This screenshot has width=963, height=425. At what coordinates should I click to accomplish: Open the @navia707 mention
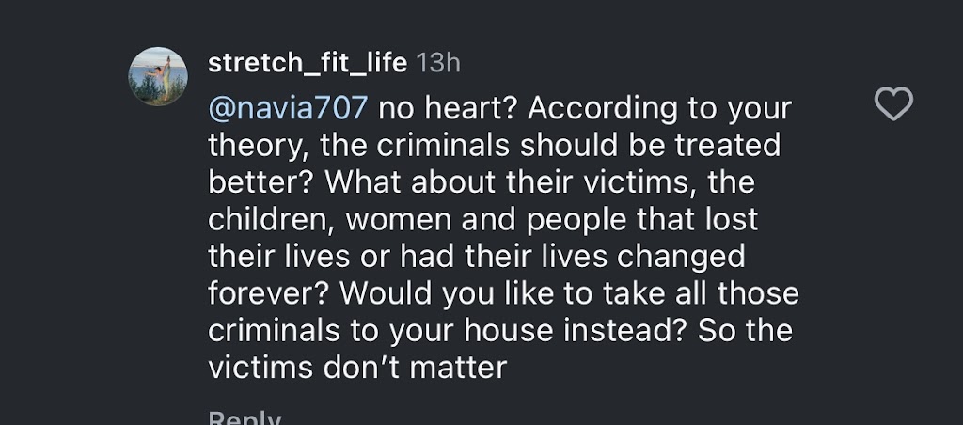point(288,109)
